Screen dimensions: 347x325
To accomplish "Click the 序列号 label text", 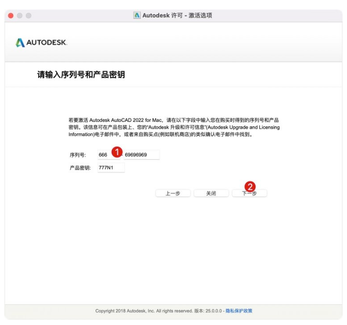I will [78, 155].
